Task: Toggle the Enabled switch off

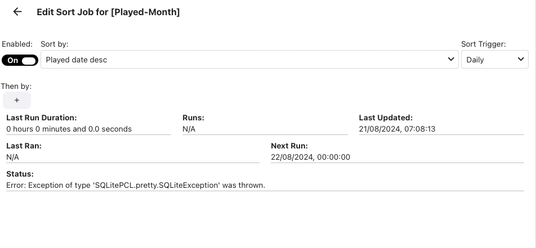Action: 20,60
